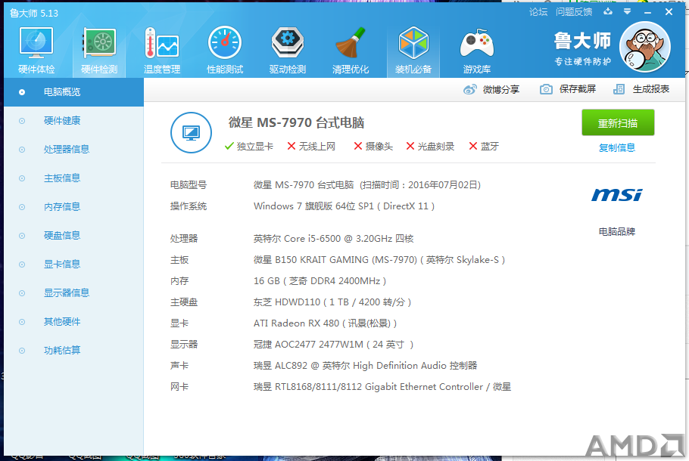689x461 pixels.
Task: Open the main menu dropdown arrow
Action: (x=628, y=12)
